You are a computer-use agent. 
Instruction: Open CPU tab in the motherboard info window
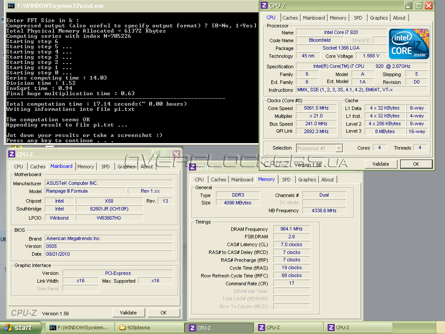point(18,167)
